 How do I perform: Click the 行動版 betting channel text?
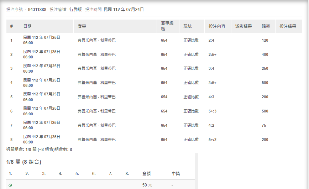(x=75, y=10)
